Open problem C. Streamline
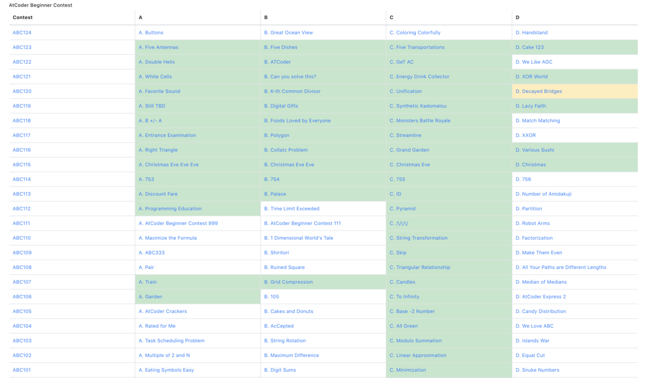The width and height of the screenshot is (654, 378). (405, 135)
